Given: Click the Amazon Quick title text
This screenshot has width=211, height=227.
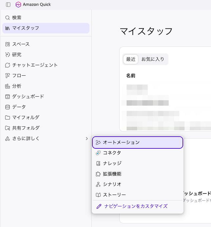Looking at the screenshot, I should point(37,5).
